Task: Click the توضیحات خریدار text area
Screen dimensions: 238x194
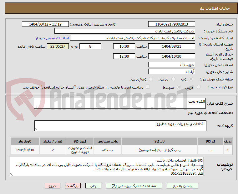Action: (x=107, y=167)
